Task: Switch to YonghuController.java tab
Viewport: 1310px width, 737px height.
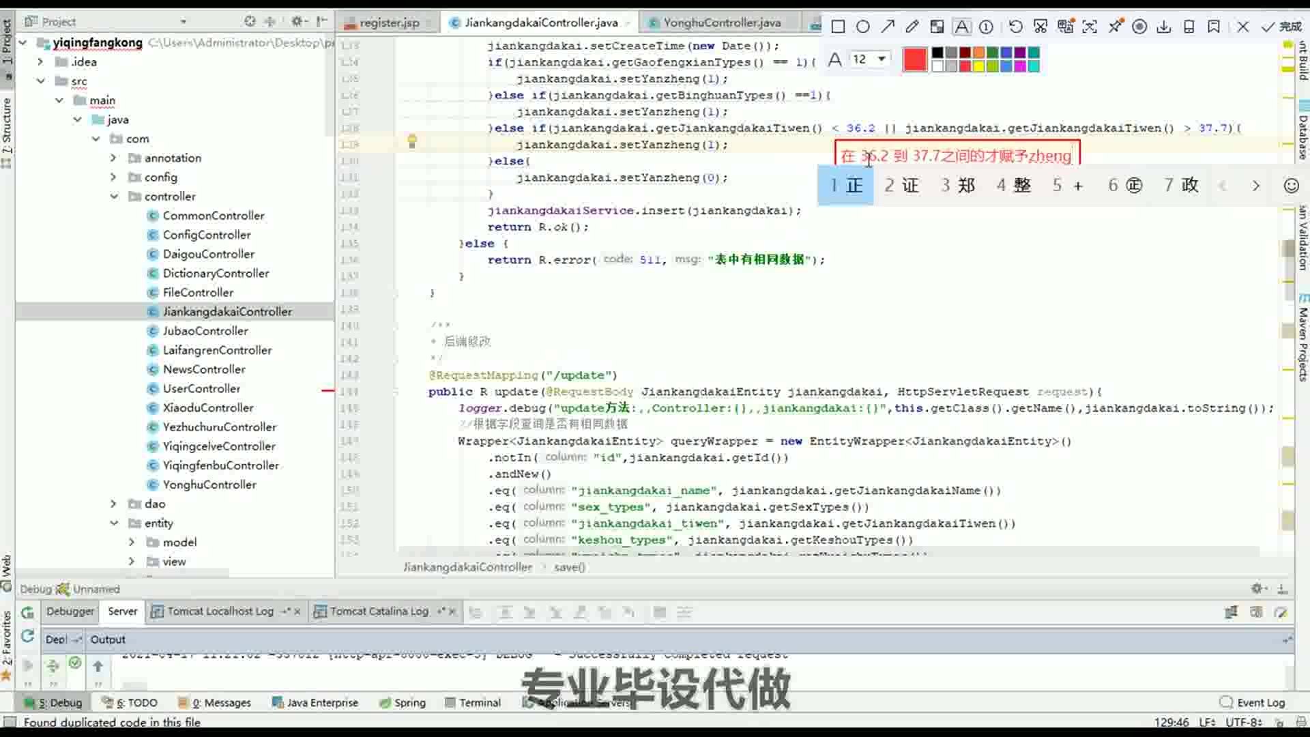Action: click(721, 23)
